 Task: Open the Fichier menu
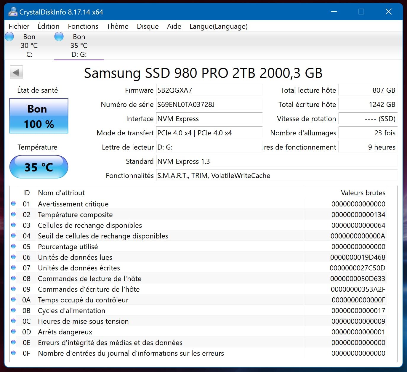click(19, 26)
